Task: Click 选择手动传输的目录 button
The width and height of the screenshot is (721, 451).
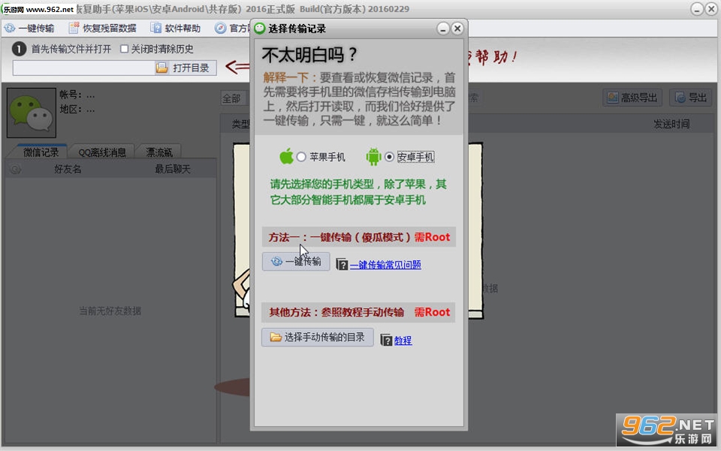Action: coord(317,337)
